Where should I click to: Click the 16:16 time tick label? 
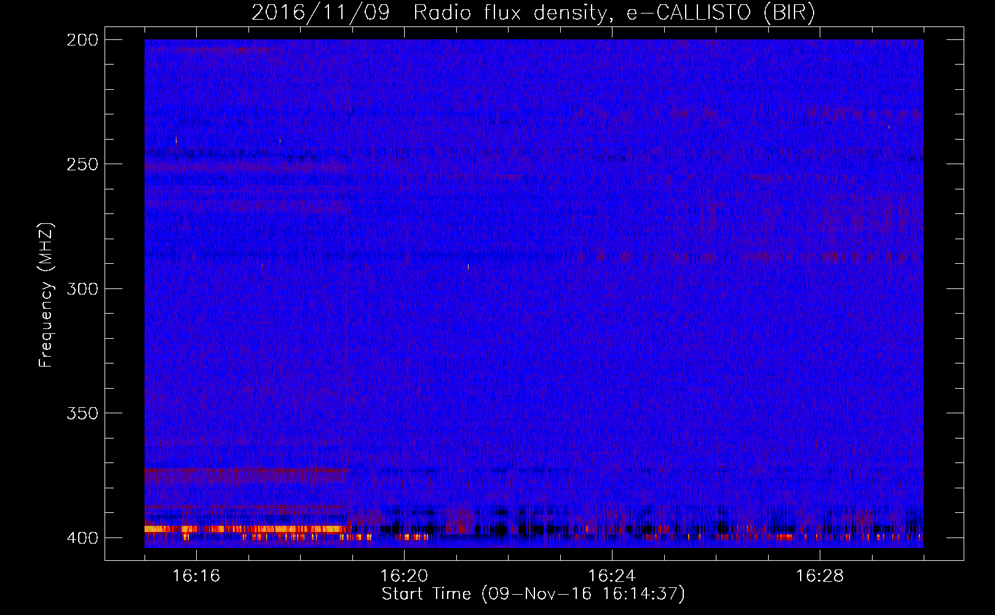196,576
